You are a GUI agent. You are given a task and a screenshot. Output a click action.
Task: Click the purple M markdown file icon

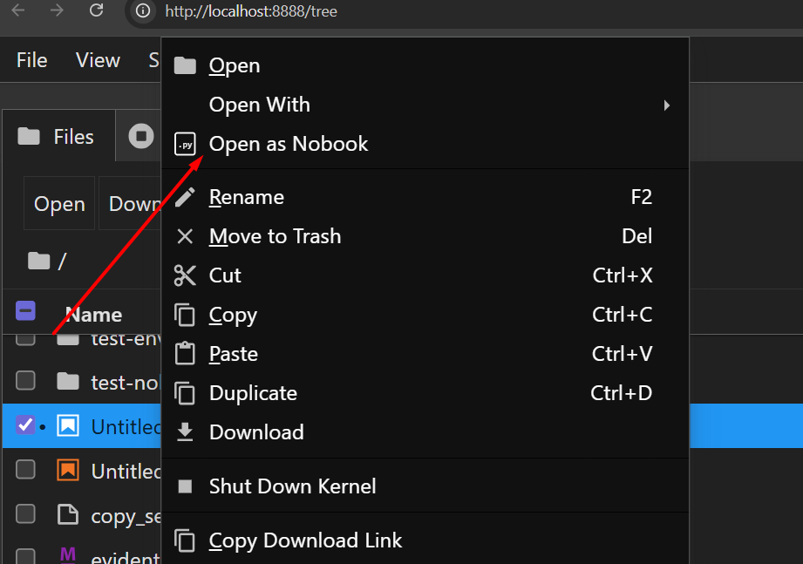[68, 554]
